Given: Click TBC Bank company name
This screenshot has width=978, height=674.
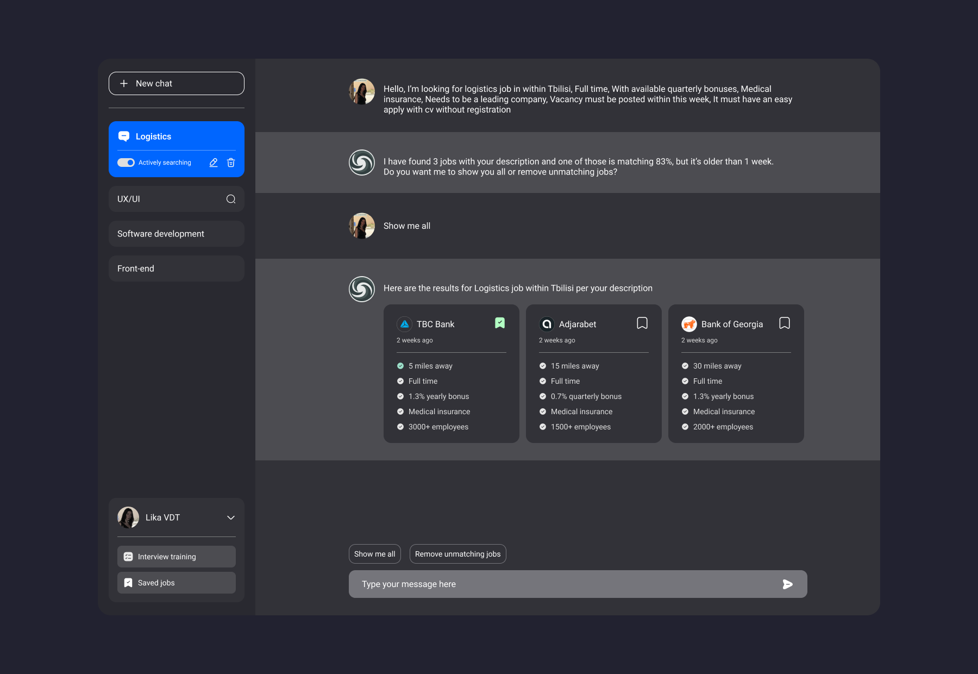Looking at the screenshot, I should pyautogui.click(x=436, y=324).
